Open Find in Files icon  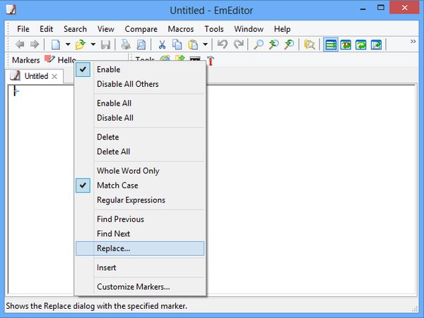click(x=310, y=44)
